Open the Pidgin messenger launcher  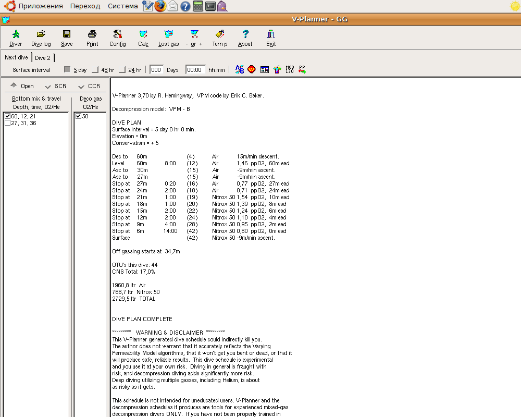pos(222,6)
